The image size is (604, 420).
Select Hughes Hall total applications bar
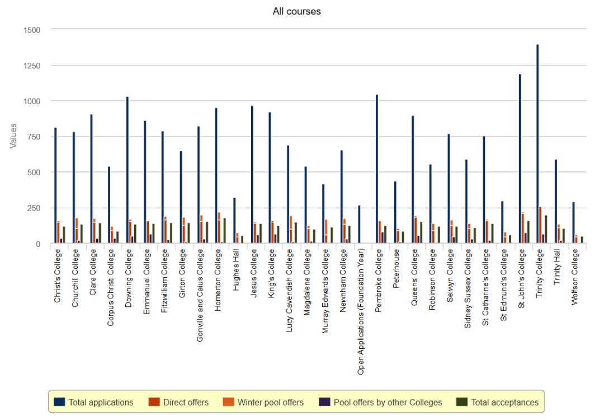pyautogui.click(x=234, y=220)
